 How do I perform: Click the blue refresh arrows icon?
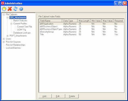[15, 9]
